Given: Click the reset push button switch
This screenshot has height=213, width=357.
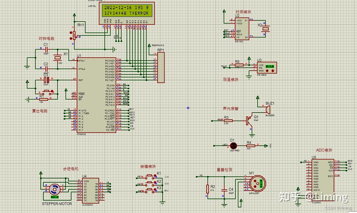Looking at the screenshot, I should (47, 92).
